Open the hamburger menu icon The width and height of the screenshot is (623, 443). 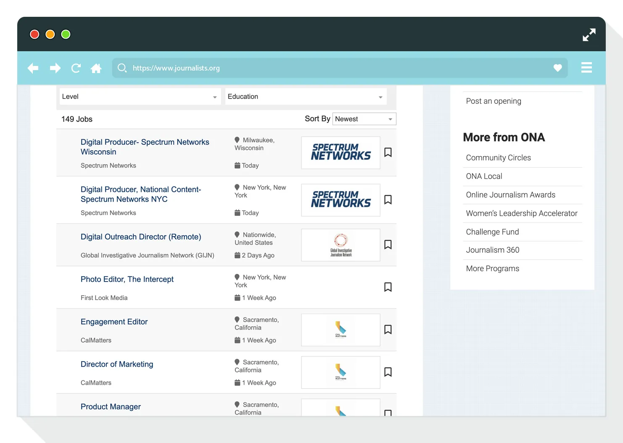coord(586,68)
